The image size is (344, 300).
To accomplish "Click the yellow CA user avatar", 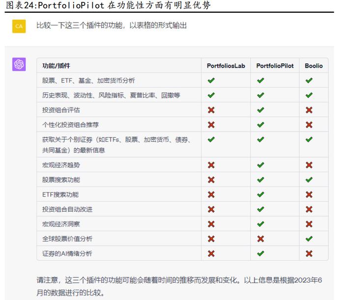I will pyautogui.click(x=19, y=27).
